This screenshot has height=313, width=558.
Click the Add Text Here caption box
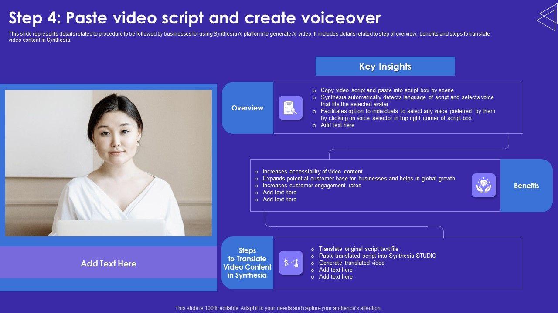[109, 263]
